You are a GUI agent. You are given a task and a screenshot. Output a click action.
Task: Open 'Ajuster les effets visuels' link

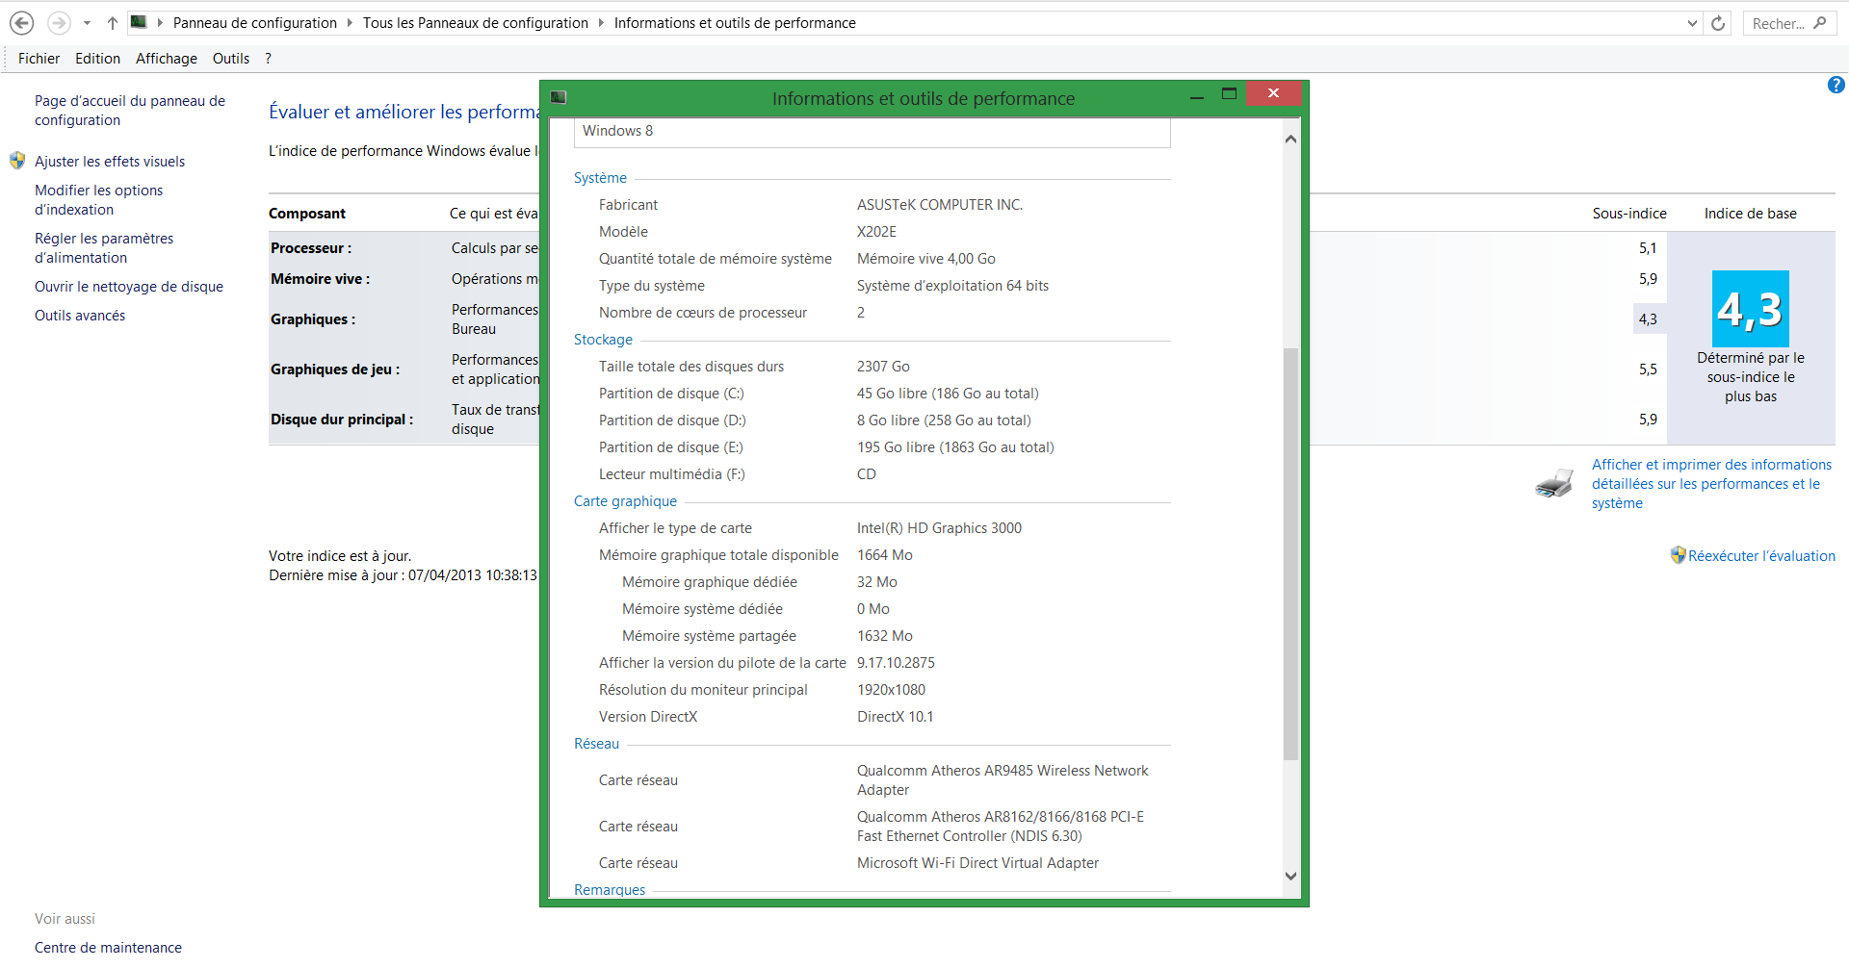pyautogui.click(x=110, y=162)
